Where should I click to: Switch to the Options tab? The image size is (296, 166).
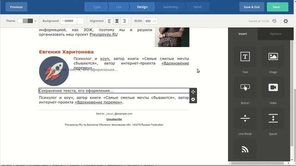click(276, 34)
